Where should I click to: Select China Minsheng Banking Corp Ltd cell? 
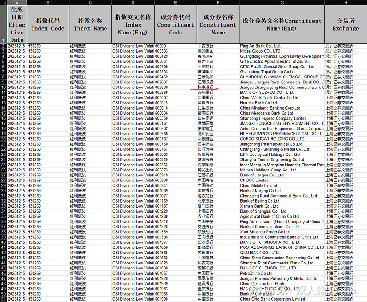pyautogui.click(x=282, y=108)
